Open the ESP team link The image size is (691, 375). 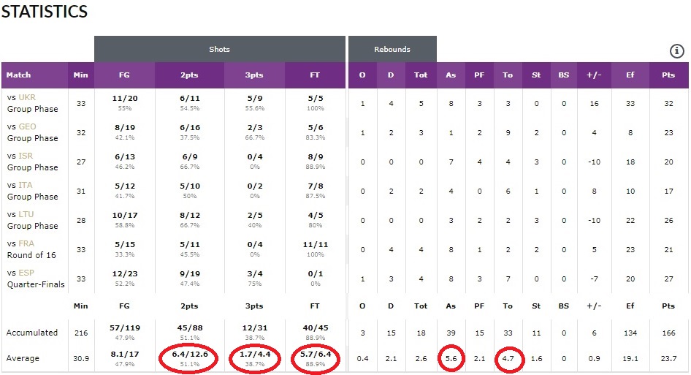pos(26,273)
